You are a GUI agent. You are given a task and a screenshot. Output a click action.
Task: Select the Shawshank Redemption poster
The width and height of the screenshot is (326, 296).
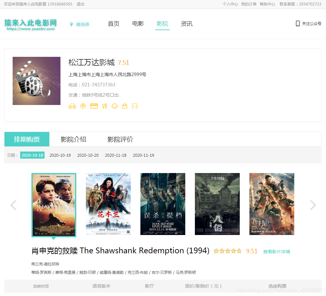pyautogui.click(x=54, y=205)
